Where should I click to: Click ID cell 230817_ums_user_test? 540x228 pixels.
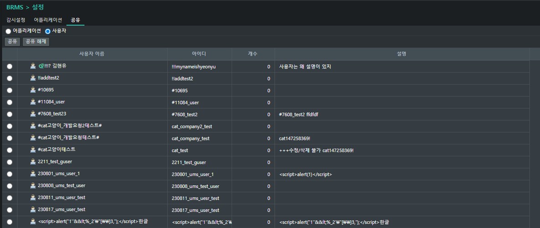(x=195, y=210)
